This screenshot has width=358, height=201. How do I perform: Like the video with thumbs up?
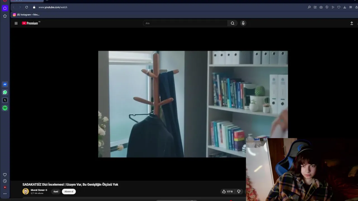[227, 192]
